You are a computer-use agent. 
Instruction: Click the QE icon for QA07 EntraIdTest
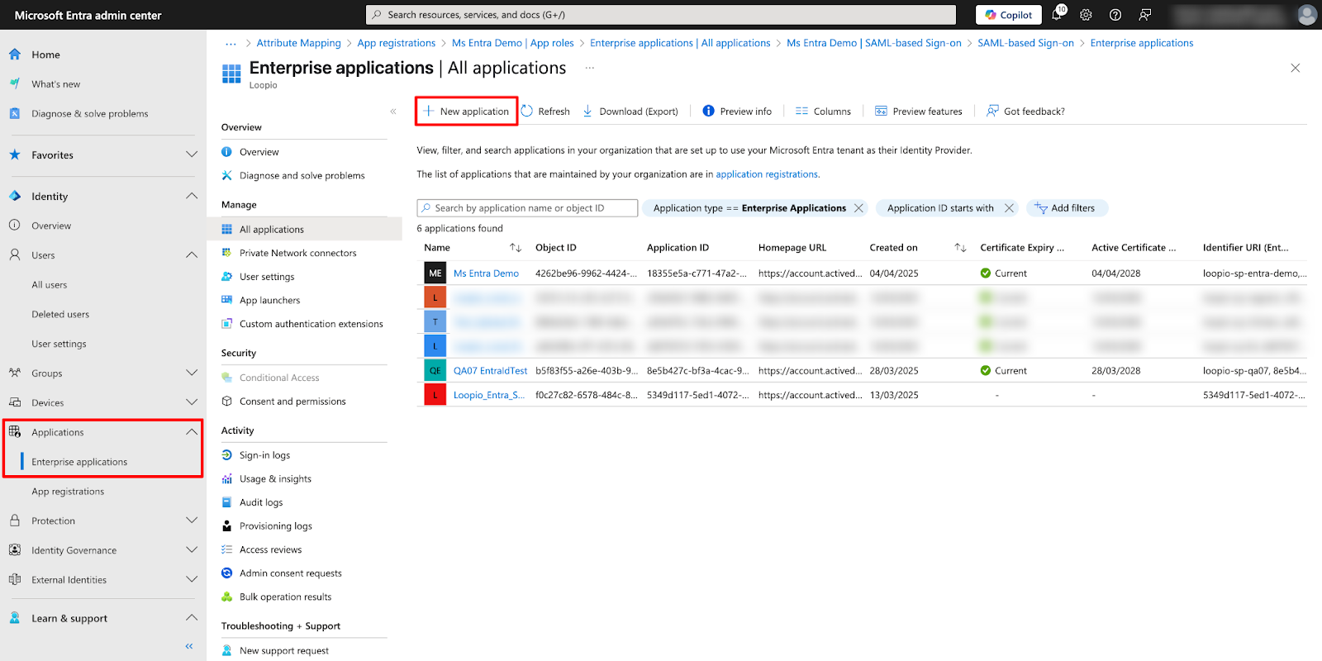tap(435, 371)
